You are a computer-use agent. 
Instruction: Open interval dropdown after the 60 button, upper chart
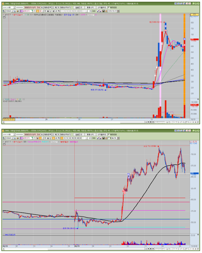86,11
